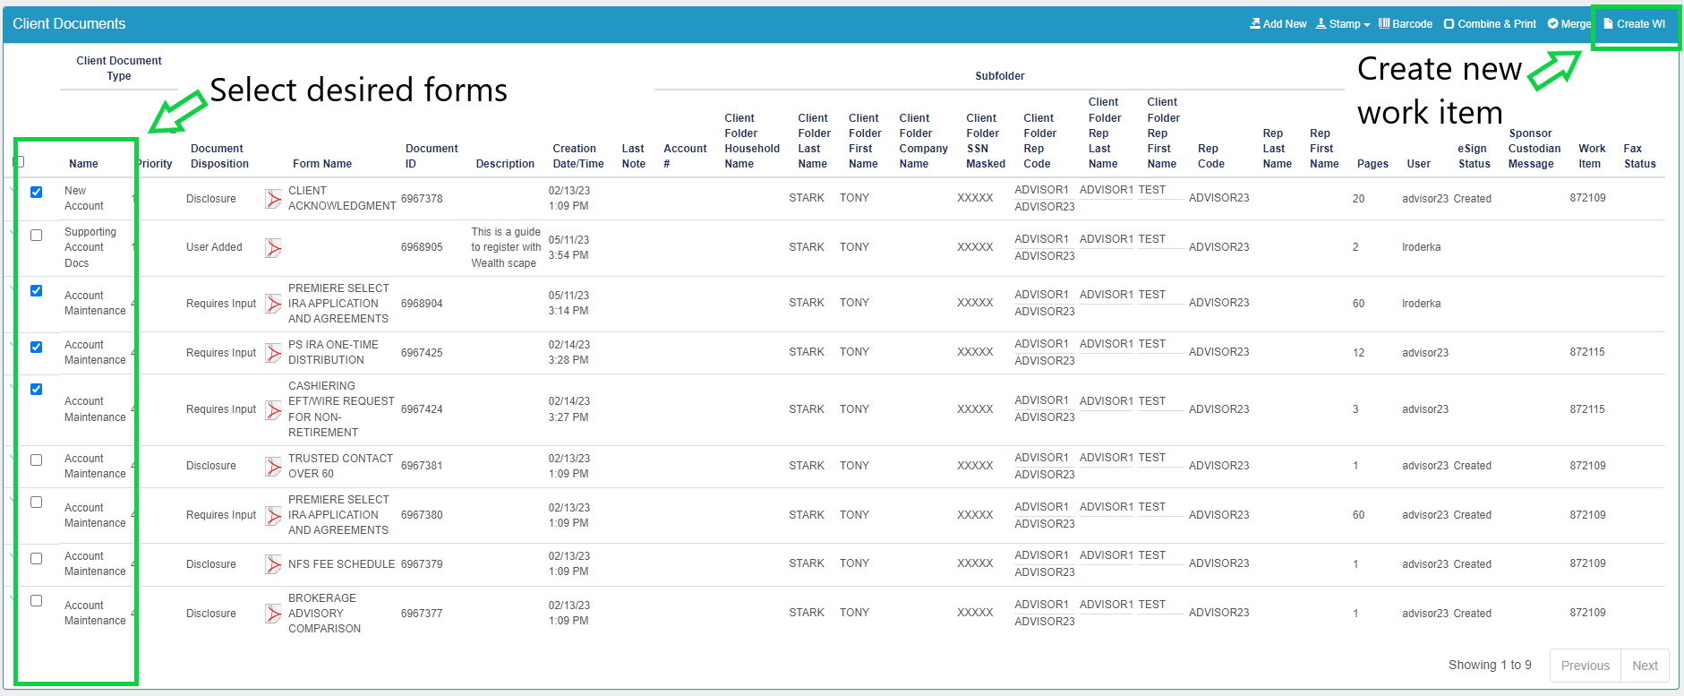Sort by Pages column header
The height and width of the screenshot is (696, 1684).
[x=1372, y=164]
